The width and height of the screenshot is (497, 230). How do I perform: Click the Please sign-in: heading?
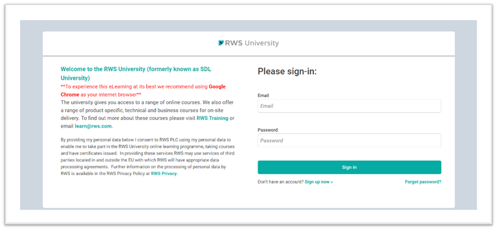[x=287, y=71]
